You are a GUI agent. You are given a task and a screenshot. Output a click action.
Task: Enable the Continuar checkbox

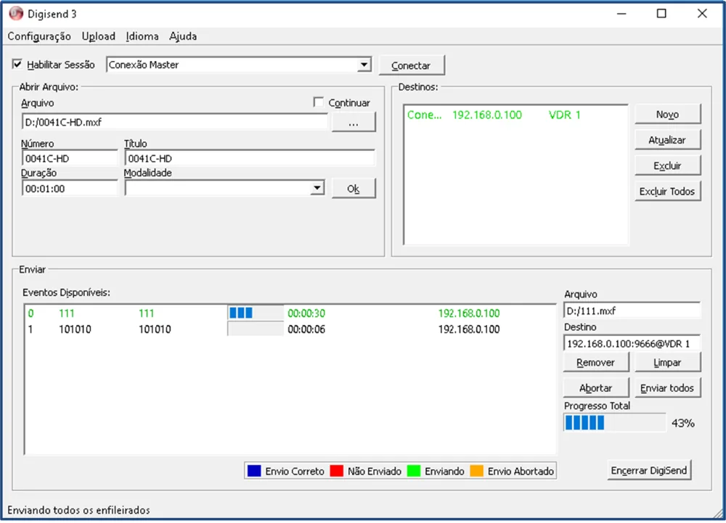pos(318,102)
